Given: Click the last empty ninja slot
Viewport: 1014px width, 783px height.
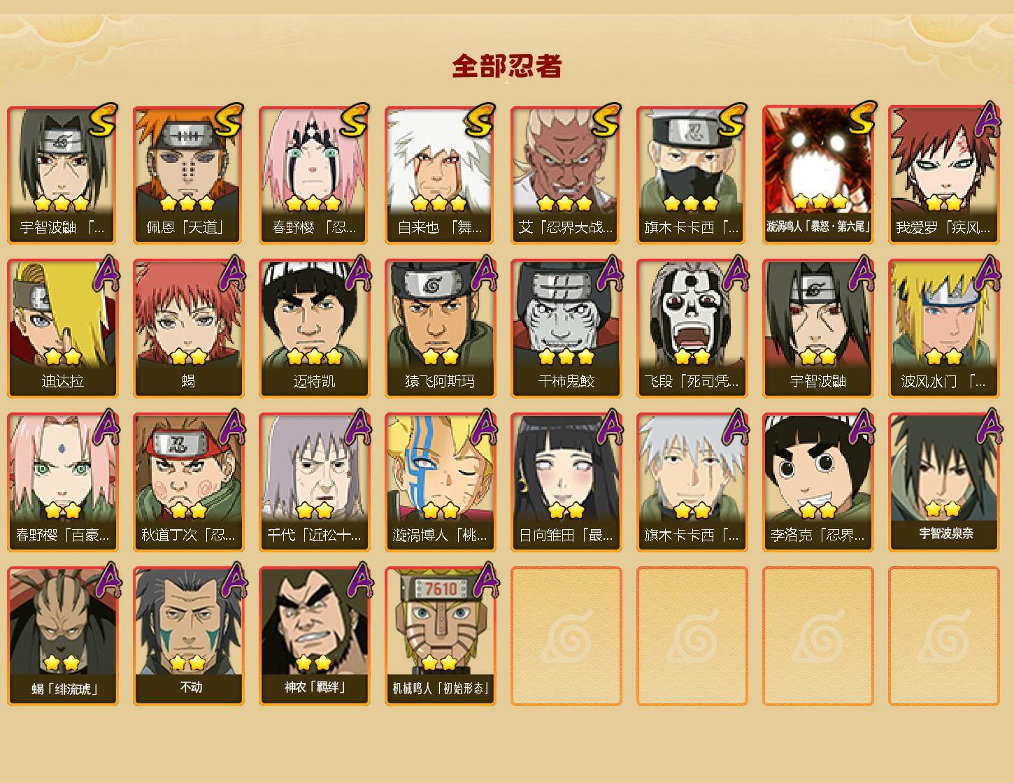Looking at the screenshot, I should pyautogui.click(x=944, y=636).
